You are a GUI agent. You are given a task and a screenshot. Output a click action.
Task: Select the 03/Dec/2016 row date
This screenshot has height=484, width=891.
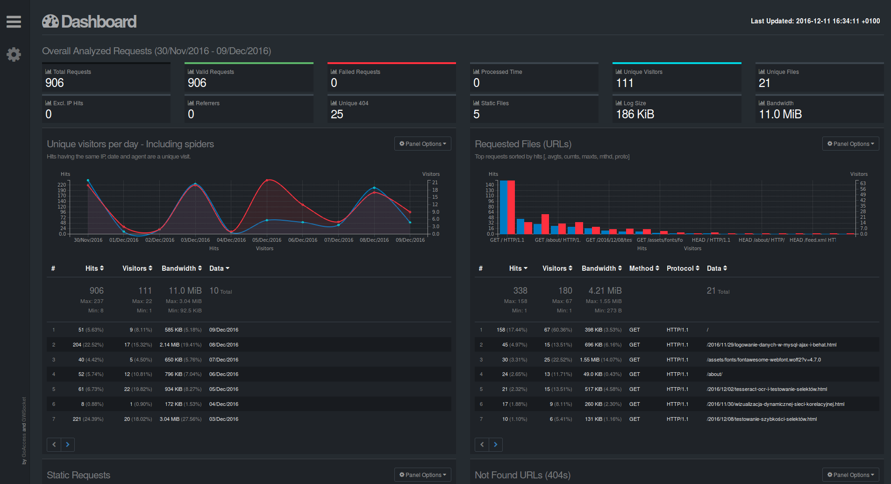coord(224,419)
